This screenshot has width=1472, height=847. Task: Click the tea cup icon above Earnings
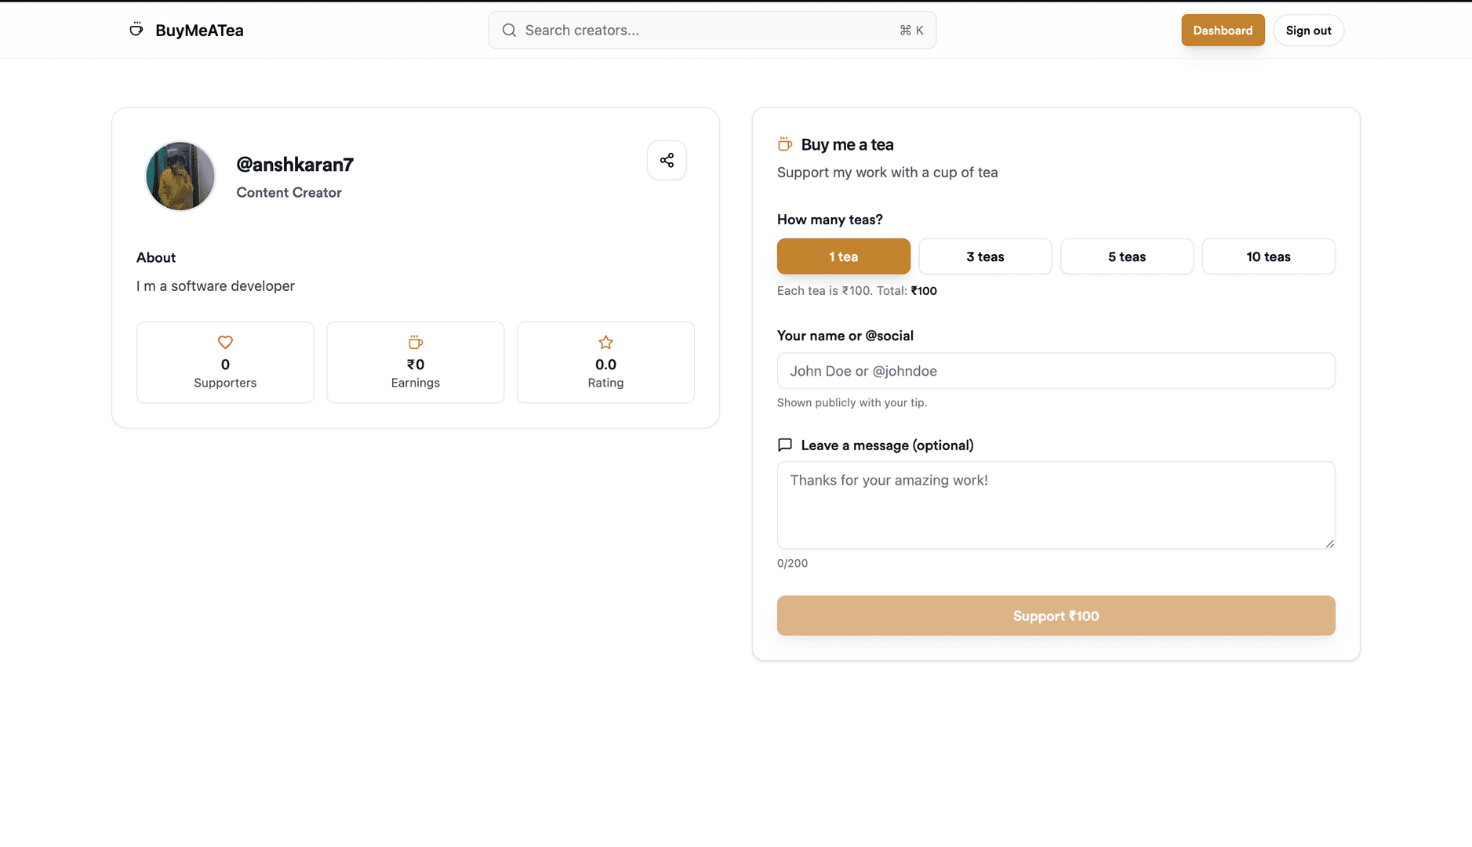coord(415,342)
